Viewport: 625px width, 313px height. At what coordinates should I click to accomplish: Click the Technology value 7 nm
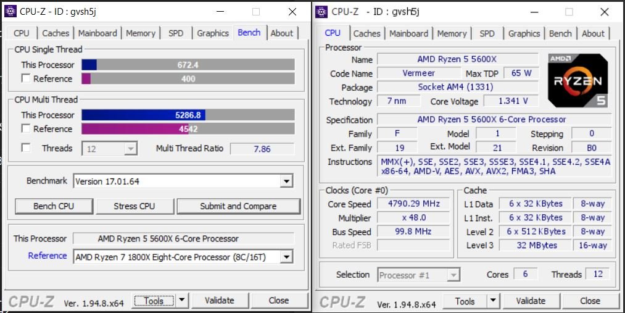pos(398,101)
